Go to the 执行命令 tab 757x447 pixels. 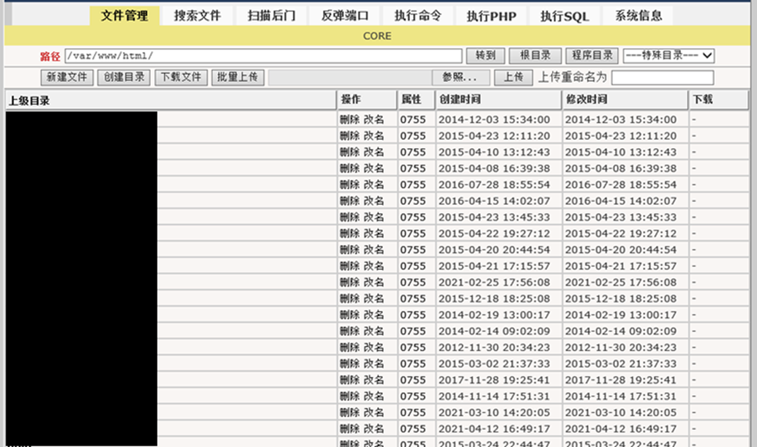[x=418, y=16]
